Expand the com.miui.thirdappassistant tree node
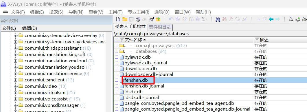This screenshot has height=112, width=307. coord(15,48)
